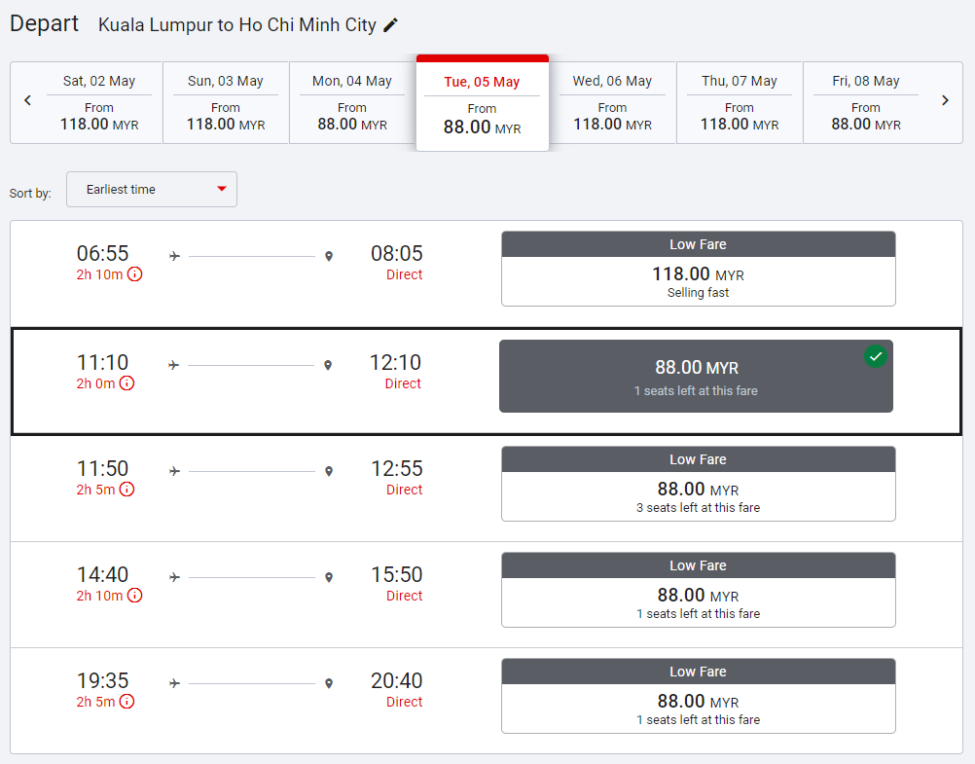Screen dimensions: 975x764
Task: Select Low Fare for 19:35 flight
Action: 698,696
